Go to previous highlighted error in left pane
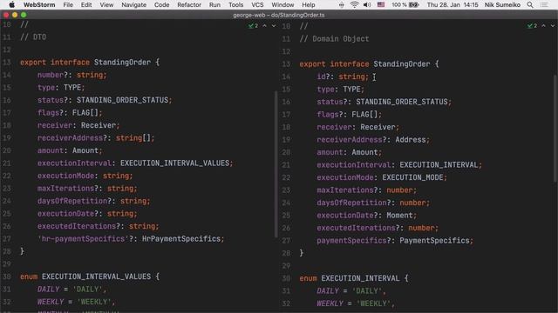 coord(264,26)
